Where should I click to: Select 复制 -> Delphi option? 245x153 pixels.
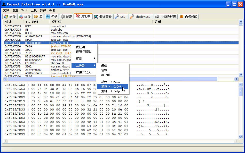tap(113, 91)
